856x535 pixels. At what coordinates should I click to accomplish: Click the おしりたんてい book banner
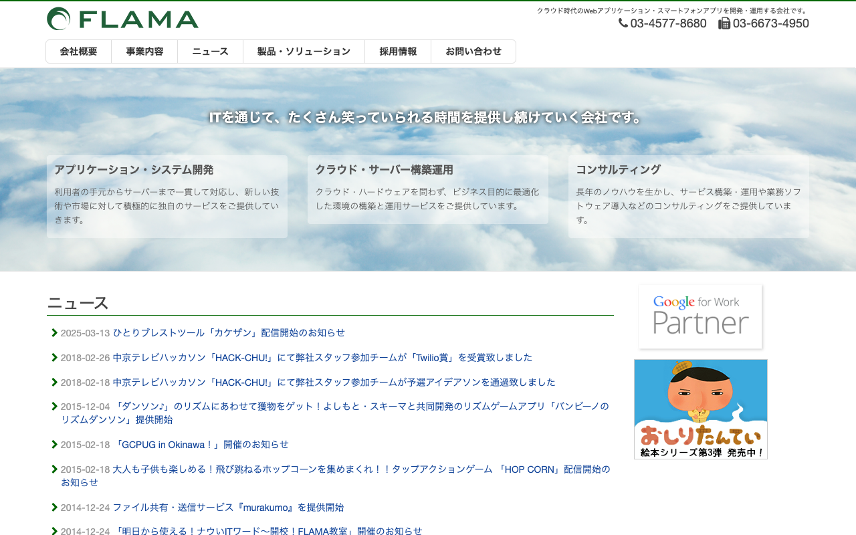[701, 409]
